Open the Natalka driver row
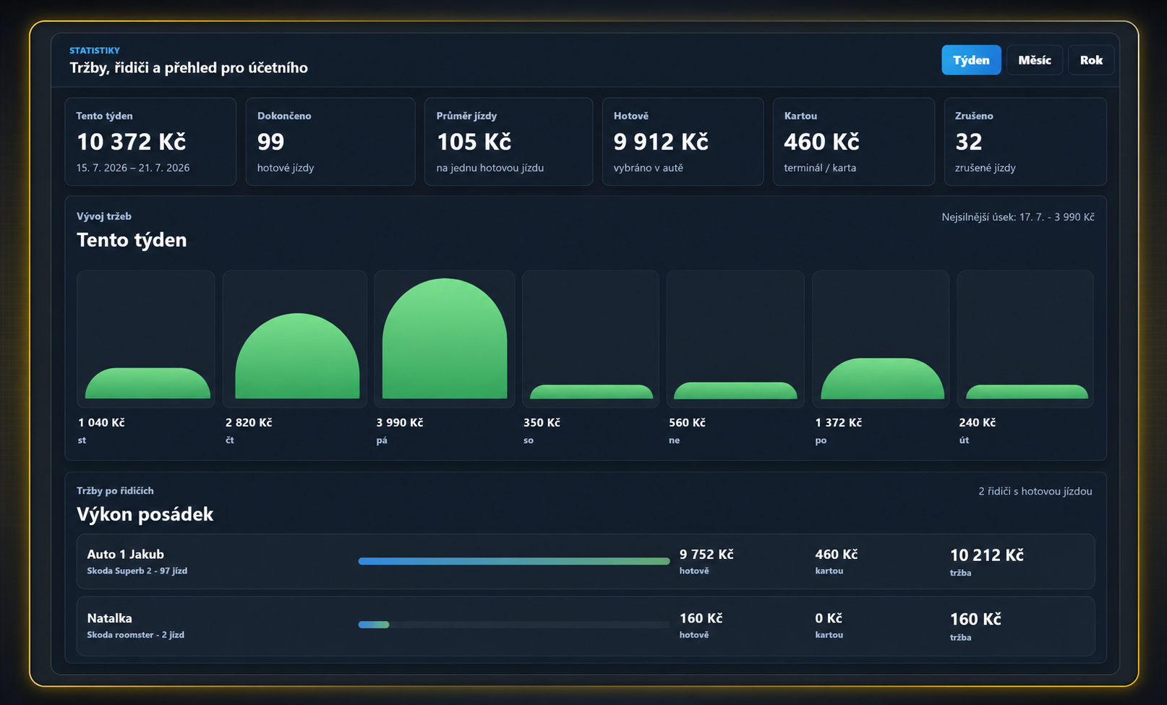1167x705 pixels. [586, 626]
